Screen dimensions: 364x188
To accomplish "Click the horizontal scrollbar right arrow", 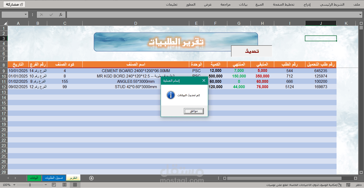I will coord(355,178).
